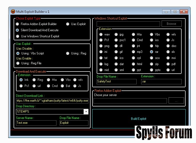Click the Drop File Name field with SafetyTest
This screenshot has width=196, height=143.
click(x=116, y=82)
